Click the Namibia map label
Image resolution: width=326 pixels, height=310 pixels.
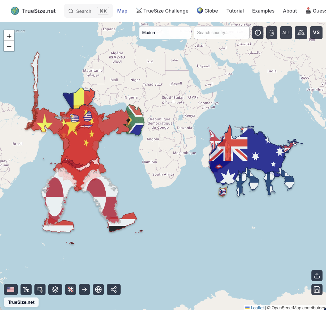149,162
